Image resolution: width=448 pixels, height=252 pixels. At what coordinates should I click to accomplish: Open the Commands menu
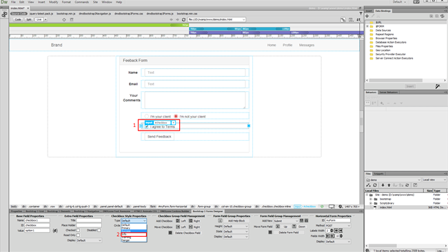[82, 2]
